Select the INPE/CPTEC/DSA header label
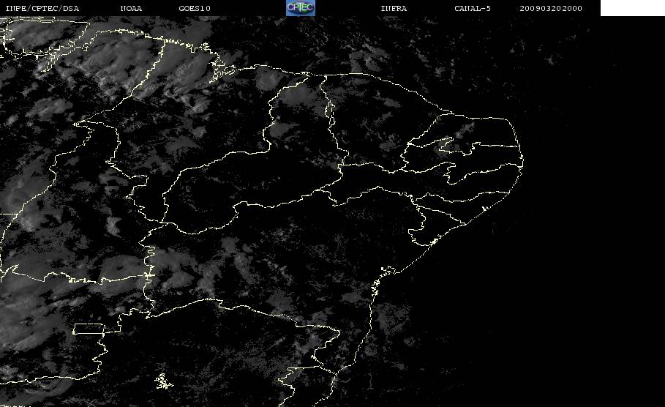The width and height of the screenshot is (665, 407). click(x=42, y=8)
